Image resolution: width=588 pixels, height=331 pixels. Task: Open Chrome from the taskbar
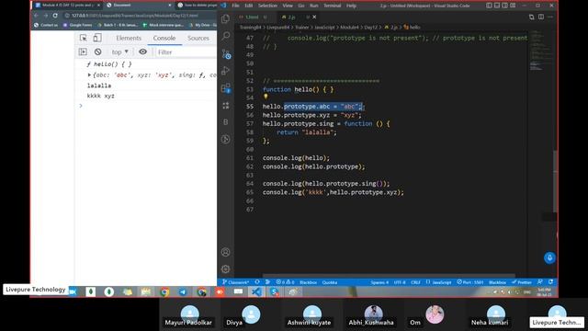(x=164, y=291)
